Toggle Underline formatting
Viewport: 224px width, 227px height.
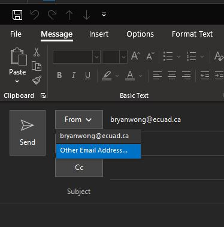(x=87, y=76)
